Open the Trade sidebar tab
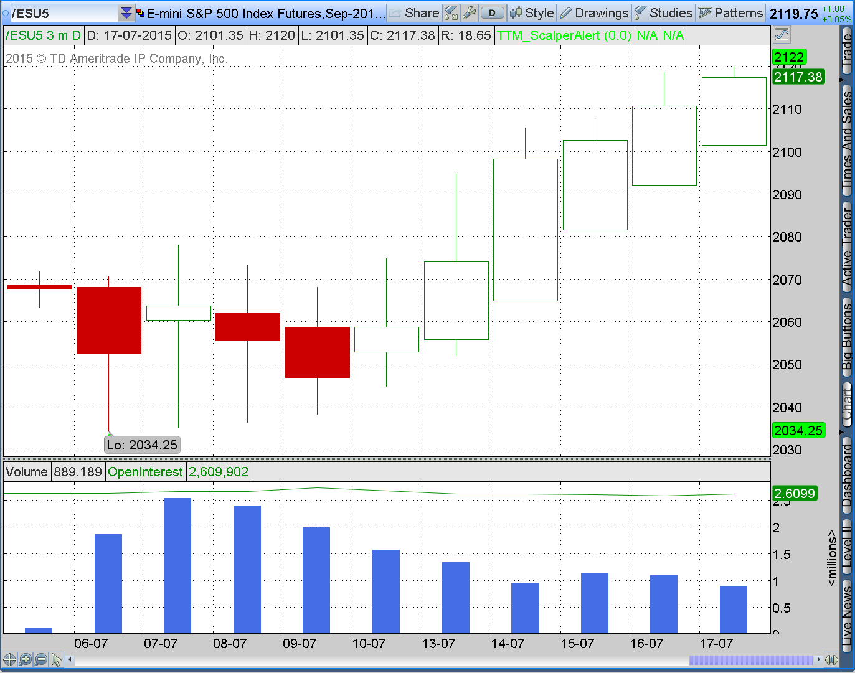855x673 pixels. click(847, 51)
